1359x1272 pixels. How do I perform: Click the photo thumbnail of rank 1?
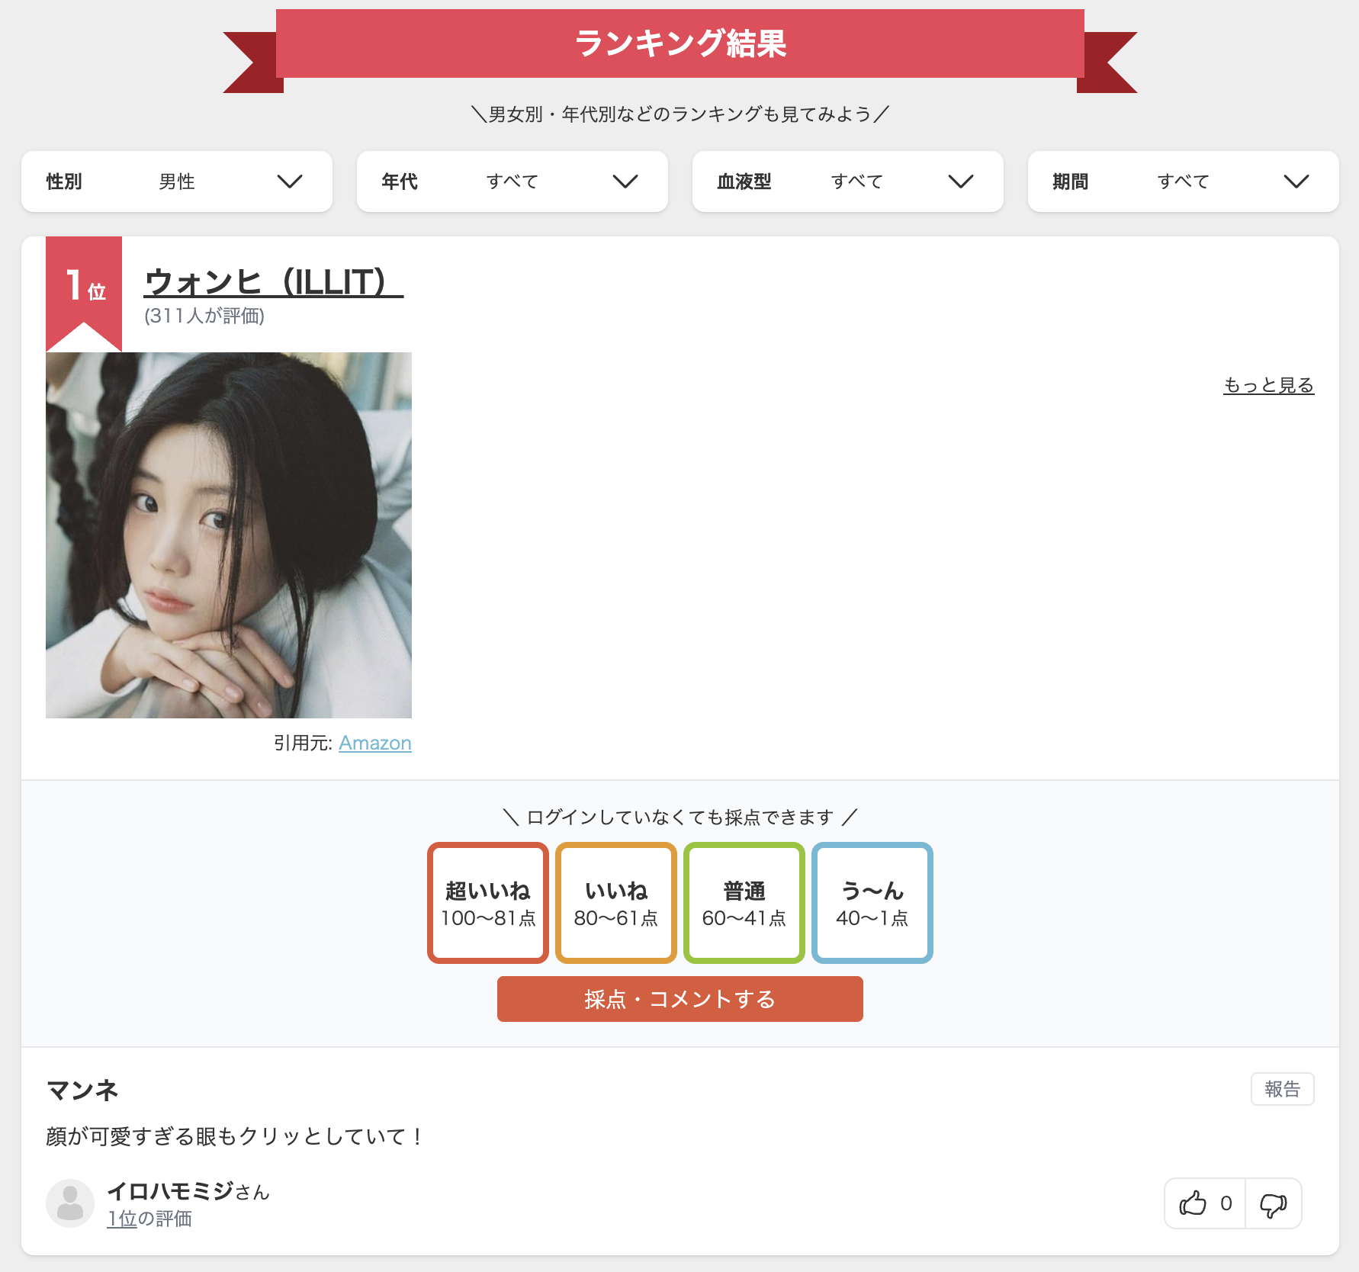229,535
